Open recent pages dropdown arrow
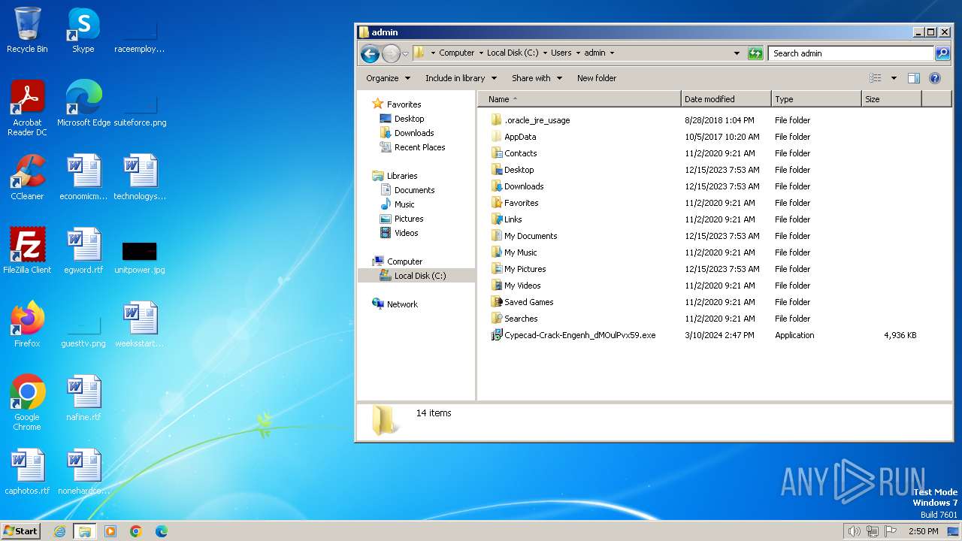 click(x=405, y=53)
